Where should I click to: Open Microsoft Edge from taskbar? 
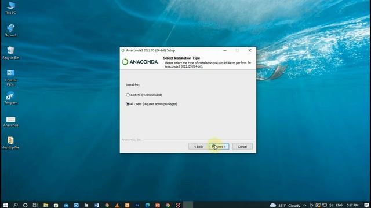pos(147,205)
